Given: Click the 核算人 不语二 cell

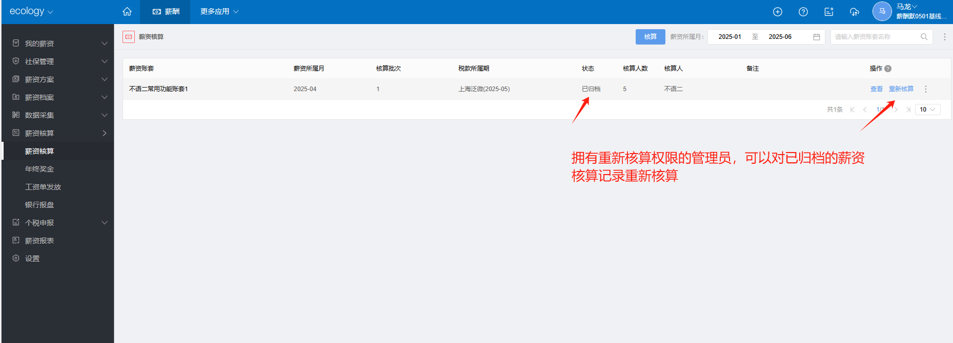Looking at the screenshot, I should pos(674,89).
